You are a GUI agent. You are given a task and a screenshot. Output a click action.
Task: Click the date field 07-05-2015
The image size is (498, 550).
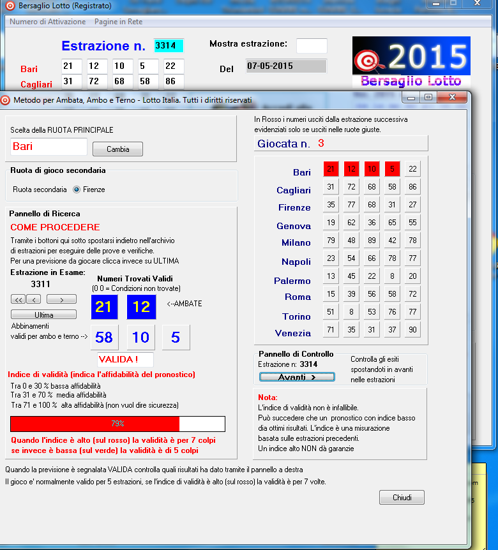286,66
